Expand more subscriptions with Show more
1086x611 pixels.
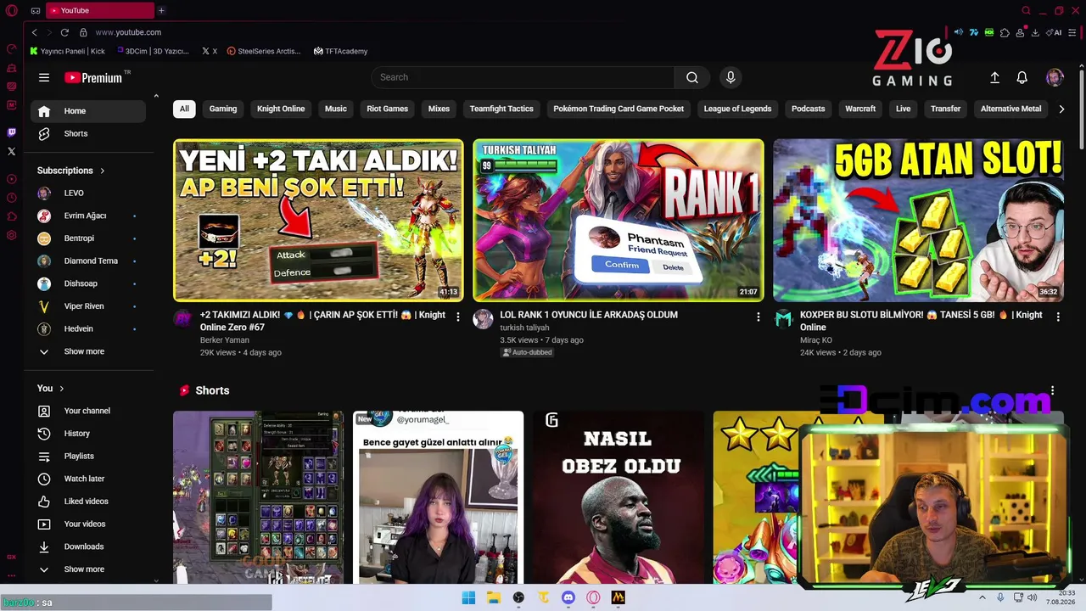pyautogui.click(x=88, y=351)
